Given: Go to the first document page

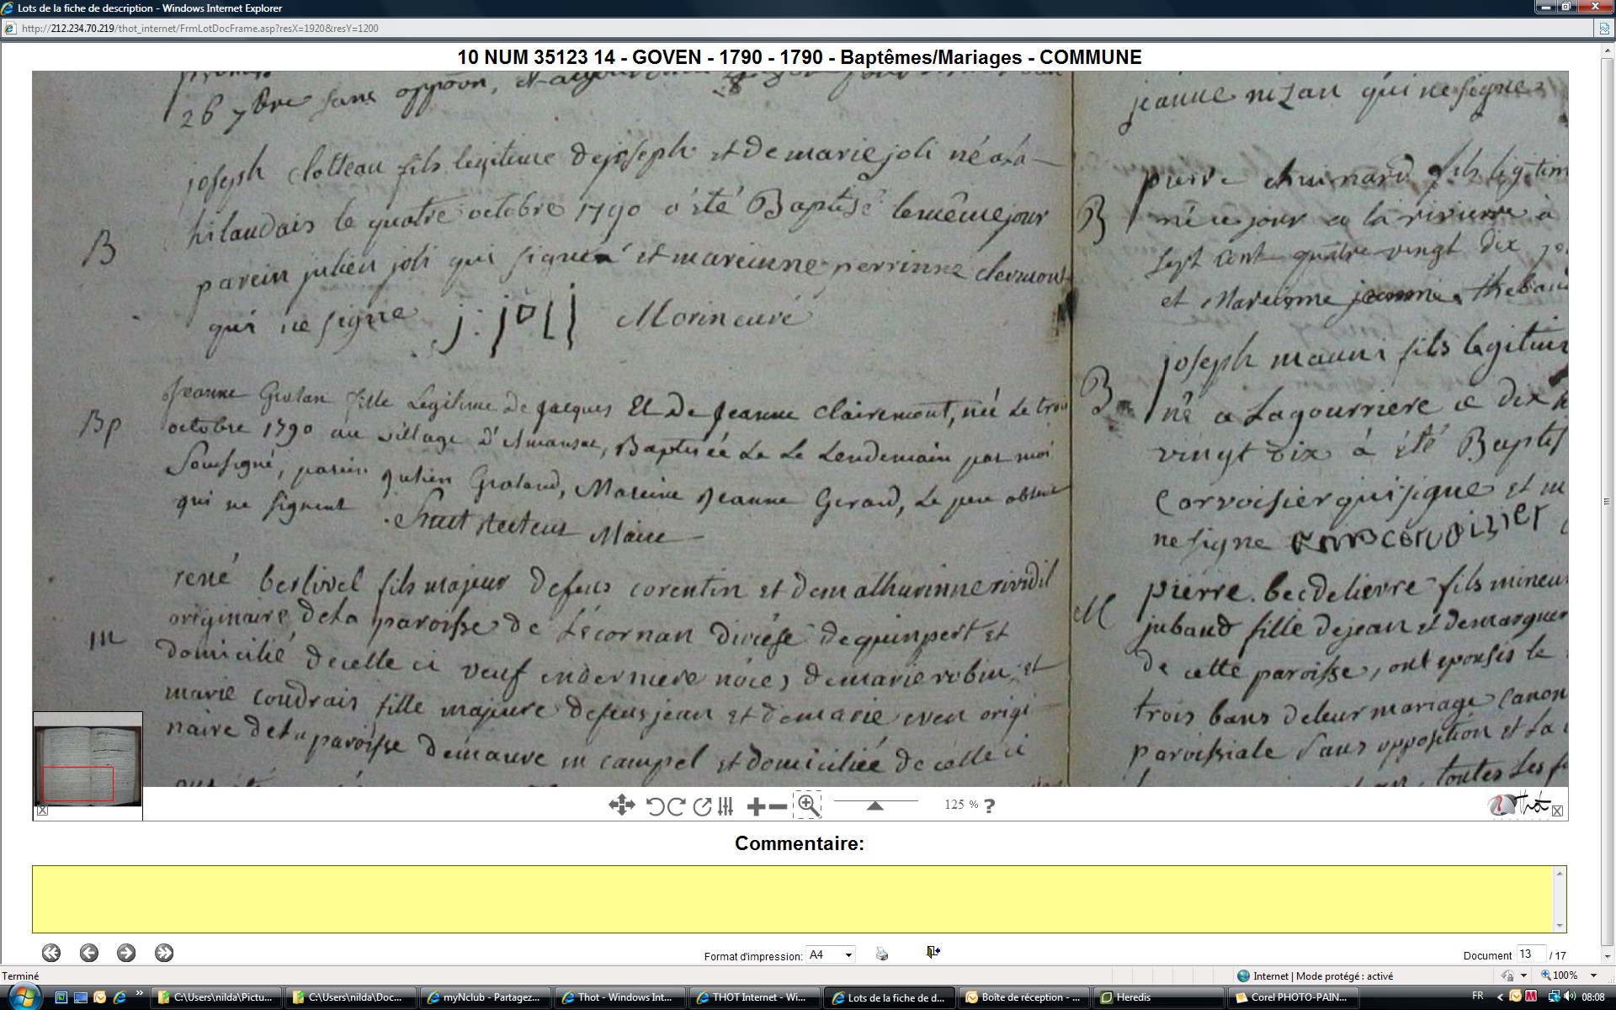Looking at the screenshot, I should coord(51,953).
